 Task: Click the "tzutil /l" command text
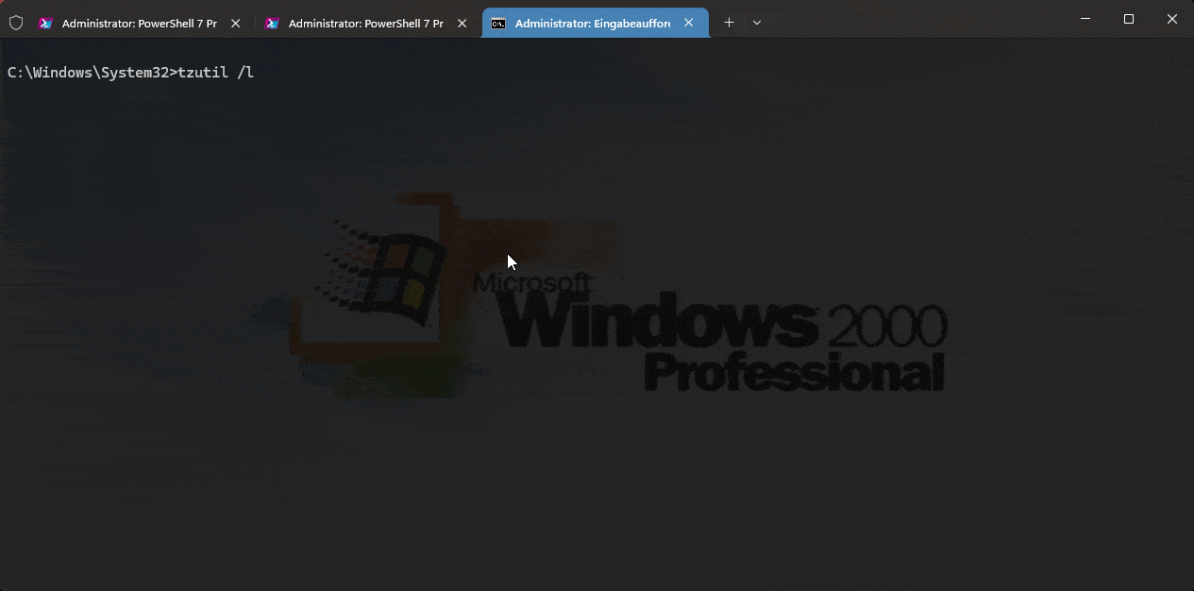click(x=216, y=73)
